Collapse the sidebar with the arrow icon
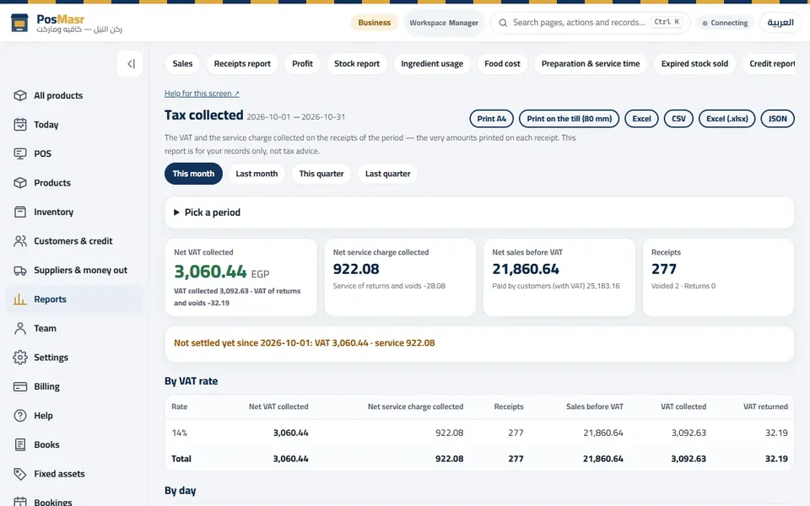Viewport: 810px width, 506px height. click(130, 64)
